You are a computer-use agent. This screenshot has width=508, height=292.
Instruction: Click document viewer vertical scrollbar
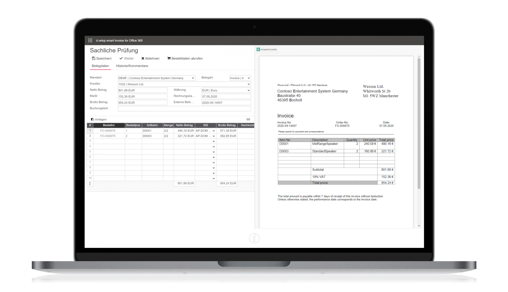[419, 123]
